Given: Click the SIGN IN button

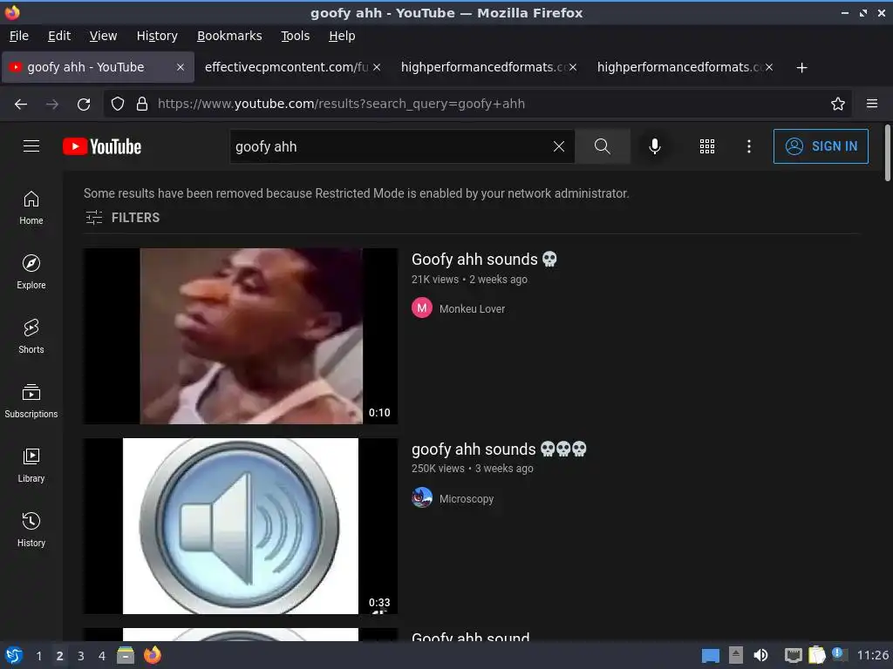Looking at the screenshot, I should click(821, 146).
